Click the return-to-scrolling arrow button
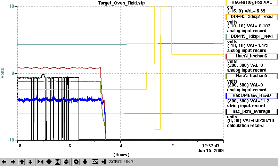The image size is (278, 166). point(104,162)
